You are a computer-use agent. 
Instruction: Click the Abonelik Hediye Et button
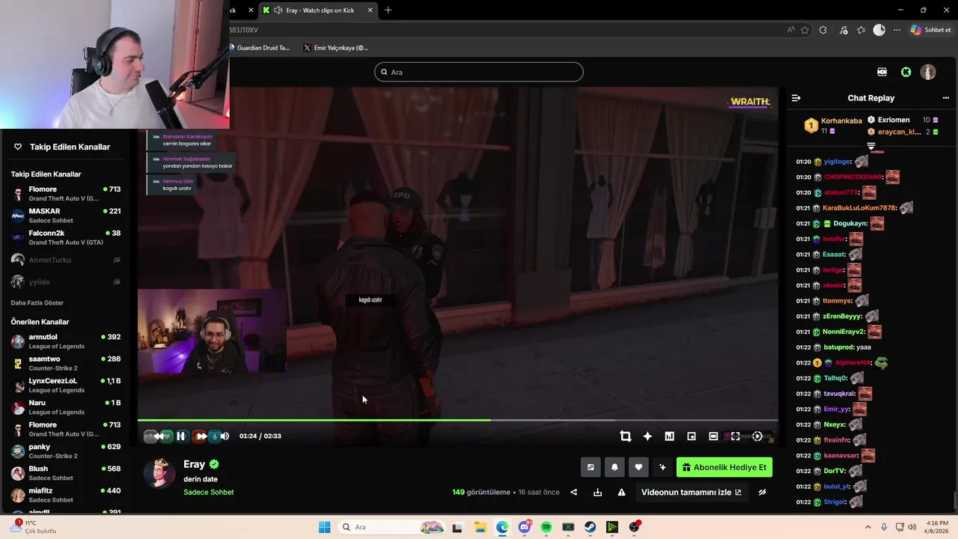(724, 467)
